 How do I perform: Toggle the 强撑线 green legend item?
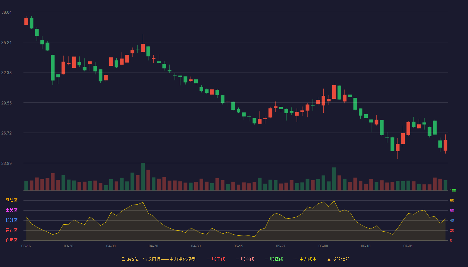pyautogui.click(x=274, y=259)
